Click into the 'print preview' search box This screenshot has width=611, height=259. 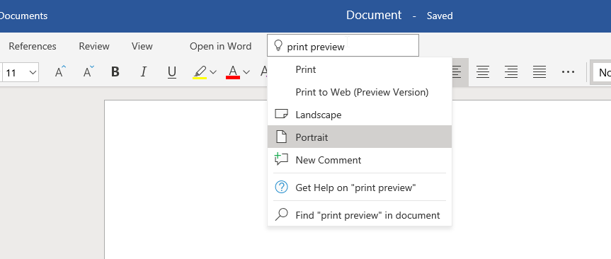pos(343,45)
